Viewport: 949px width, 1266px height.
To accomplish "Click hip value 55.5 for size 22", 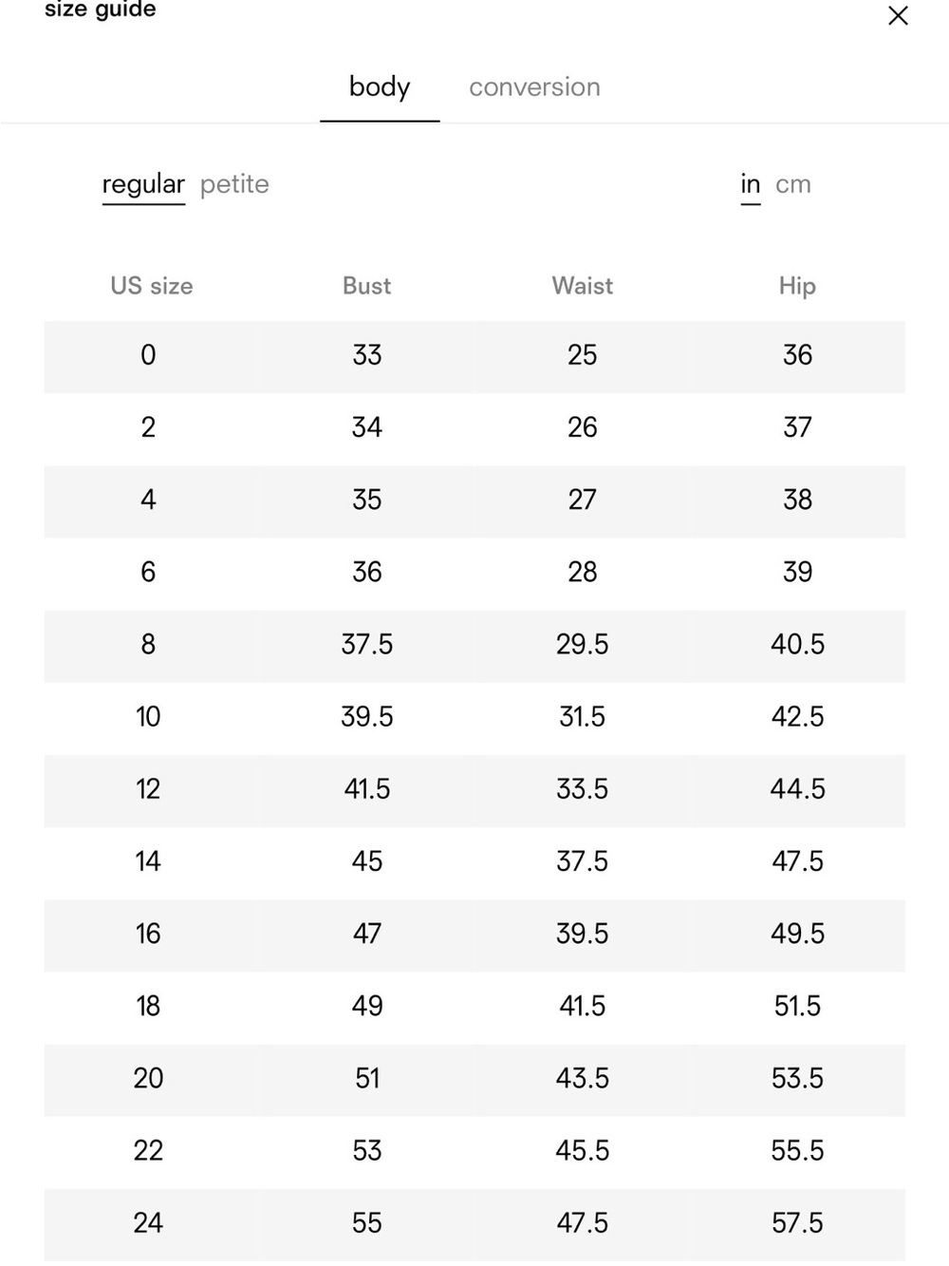I will [797, 1151].
